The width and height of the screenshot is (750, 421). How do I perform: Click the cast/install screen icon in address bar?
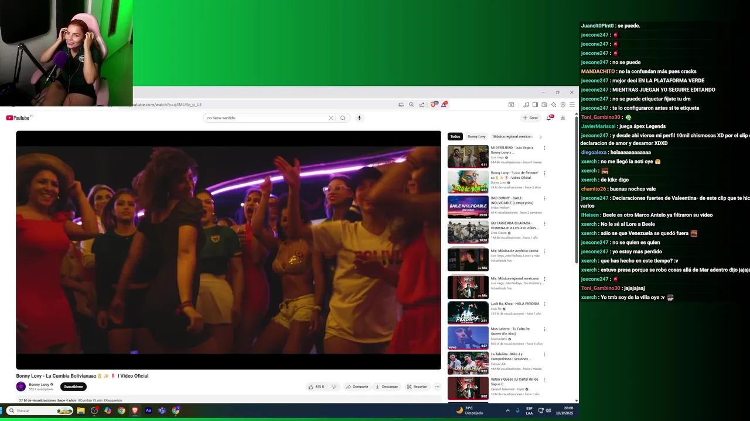pyautogui.click(x=401, y=105)
